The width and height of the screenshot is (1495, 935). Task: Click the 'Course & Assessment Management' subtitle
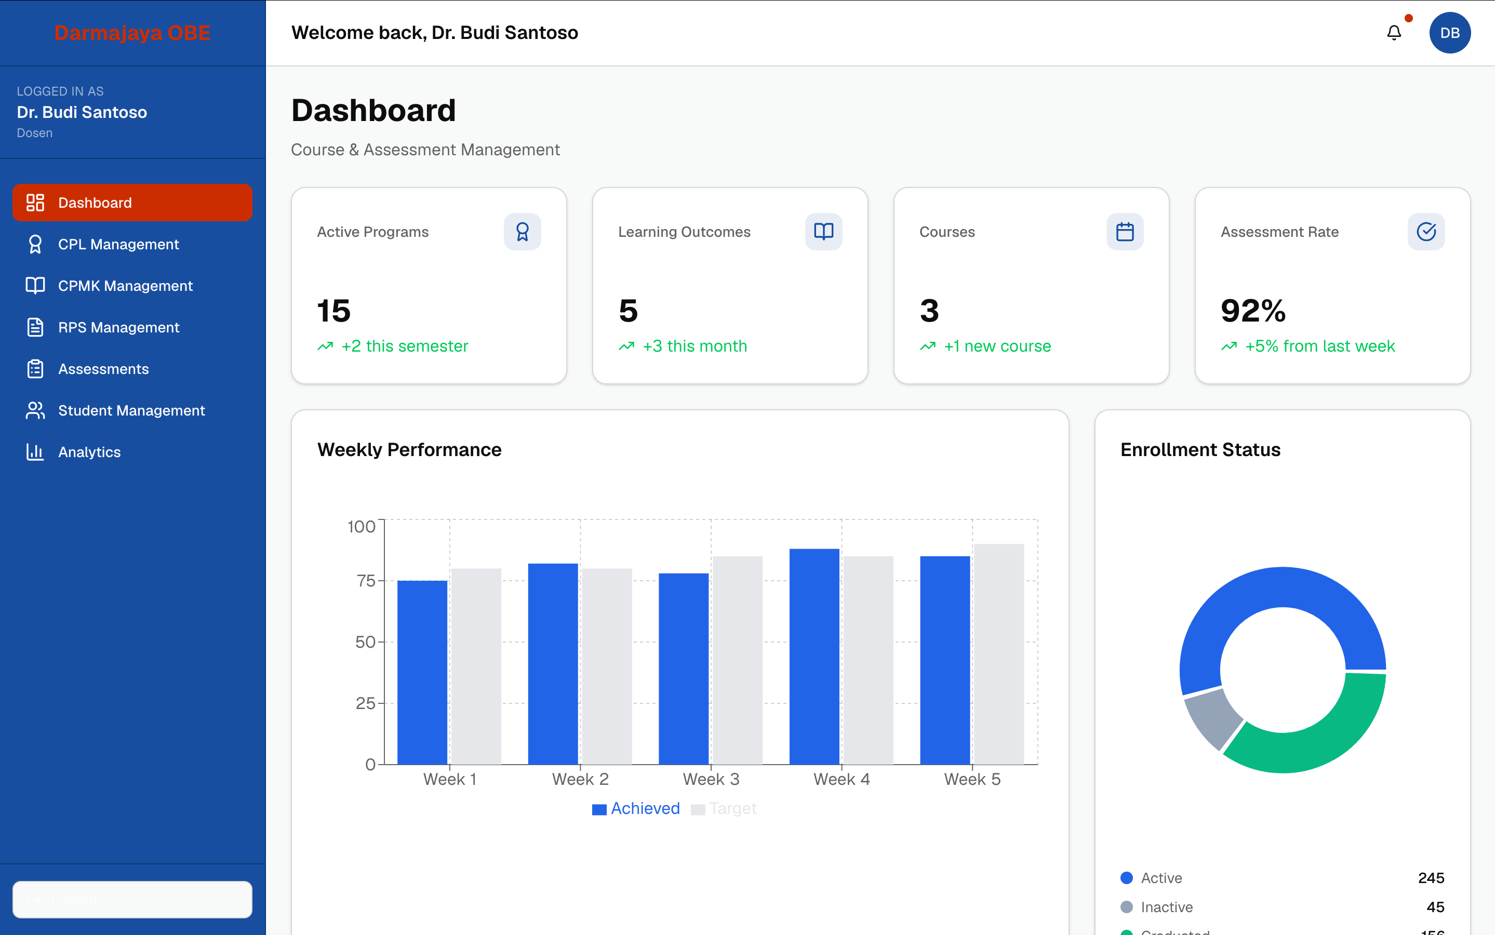point(425,150)
